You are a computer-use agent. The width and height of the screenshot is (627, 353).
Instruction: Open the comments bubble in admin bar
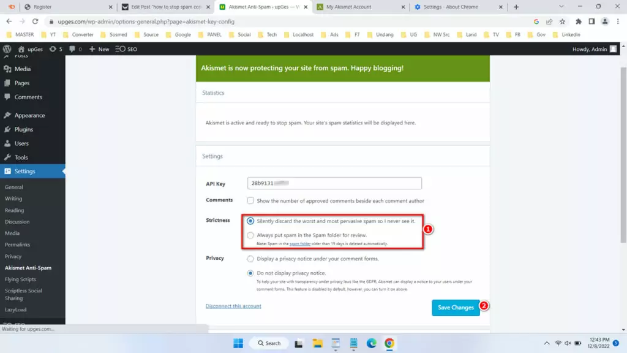(x=76, y=49)
